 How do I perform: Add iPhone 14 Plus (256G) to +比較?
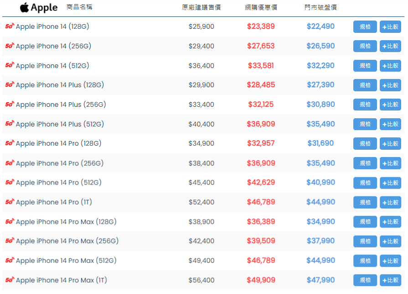[x=390, y=105]
